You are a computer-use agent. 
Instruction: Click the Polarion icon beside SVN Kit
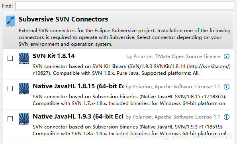[24, 58]
